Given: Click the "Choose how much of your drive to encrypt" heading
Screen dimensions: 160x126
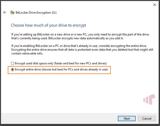Looking at the screenshot, I should click(48, 25).
